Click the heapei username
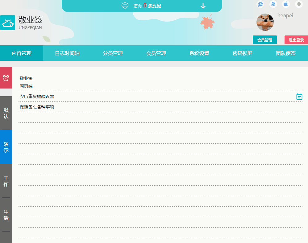Screen dimensions: 308x243 [285, 15]
